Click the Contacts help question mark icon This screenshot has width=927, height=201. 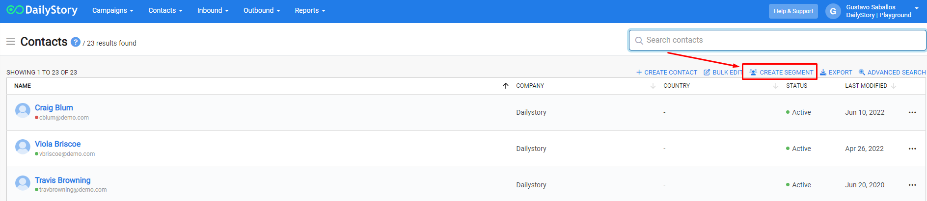click(x=76, y=42)
